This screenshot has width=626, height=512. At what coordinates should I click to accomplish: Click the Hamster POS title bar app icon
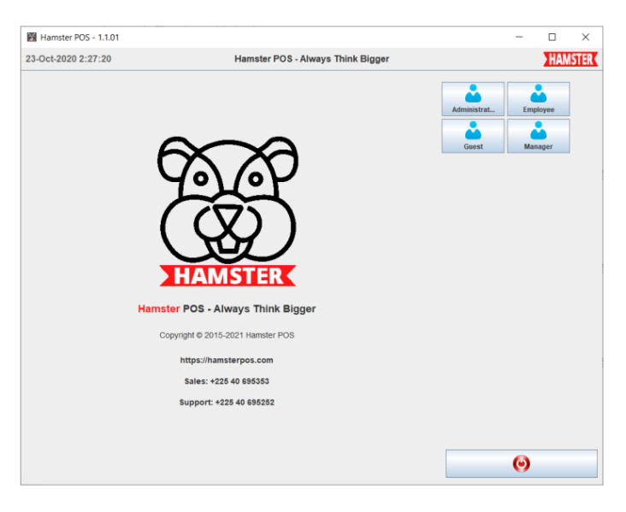tap(32, 37)
